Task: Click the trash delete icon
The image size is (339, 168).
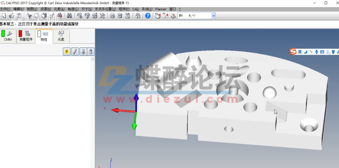Action: click(120, 16)
